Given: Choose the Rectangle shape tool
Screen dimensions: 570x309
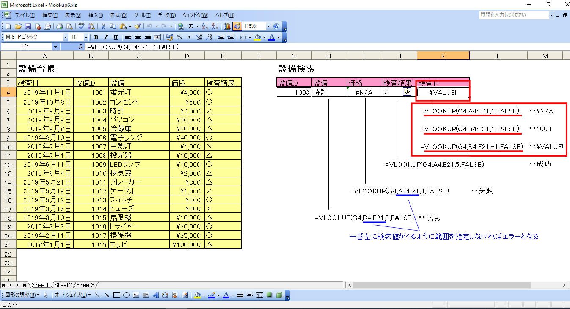Looking at the screenshot, I should (x=117, y=295).
